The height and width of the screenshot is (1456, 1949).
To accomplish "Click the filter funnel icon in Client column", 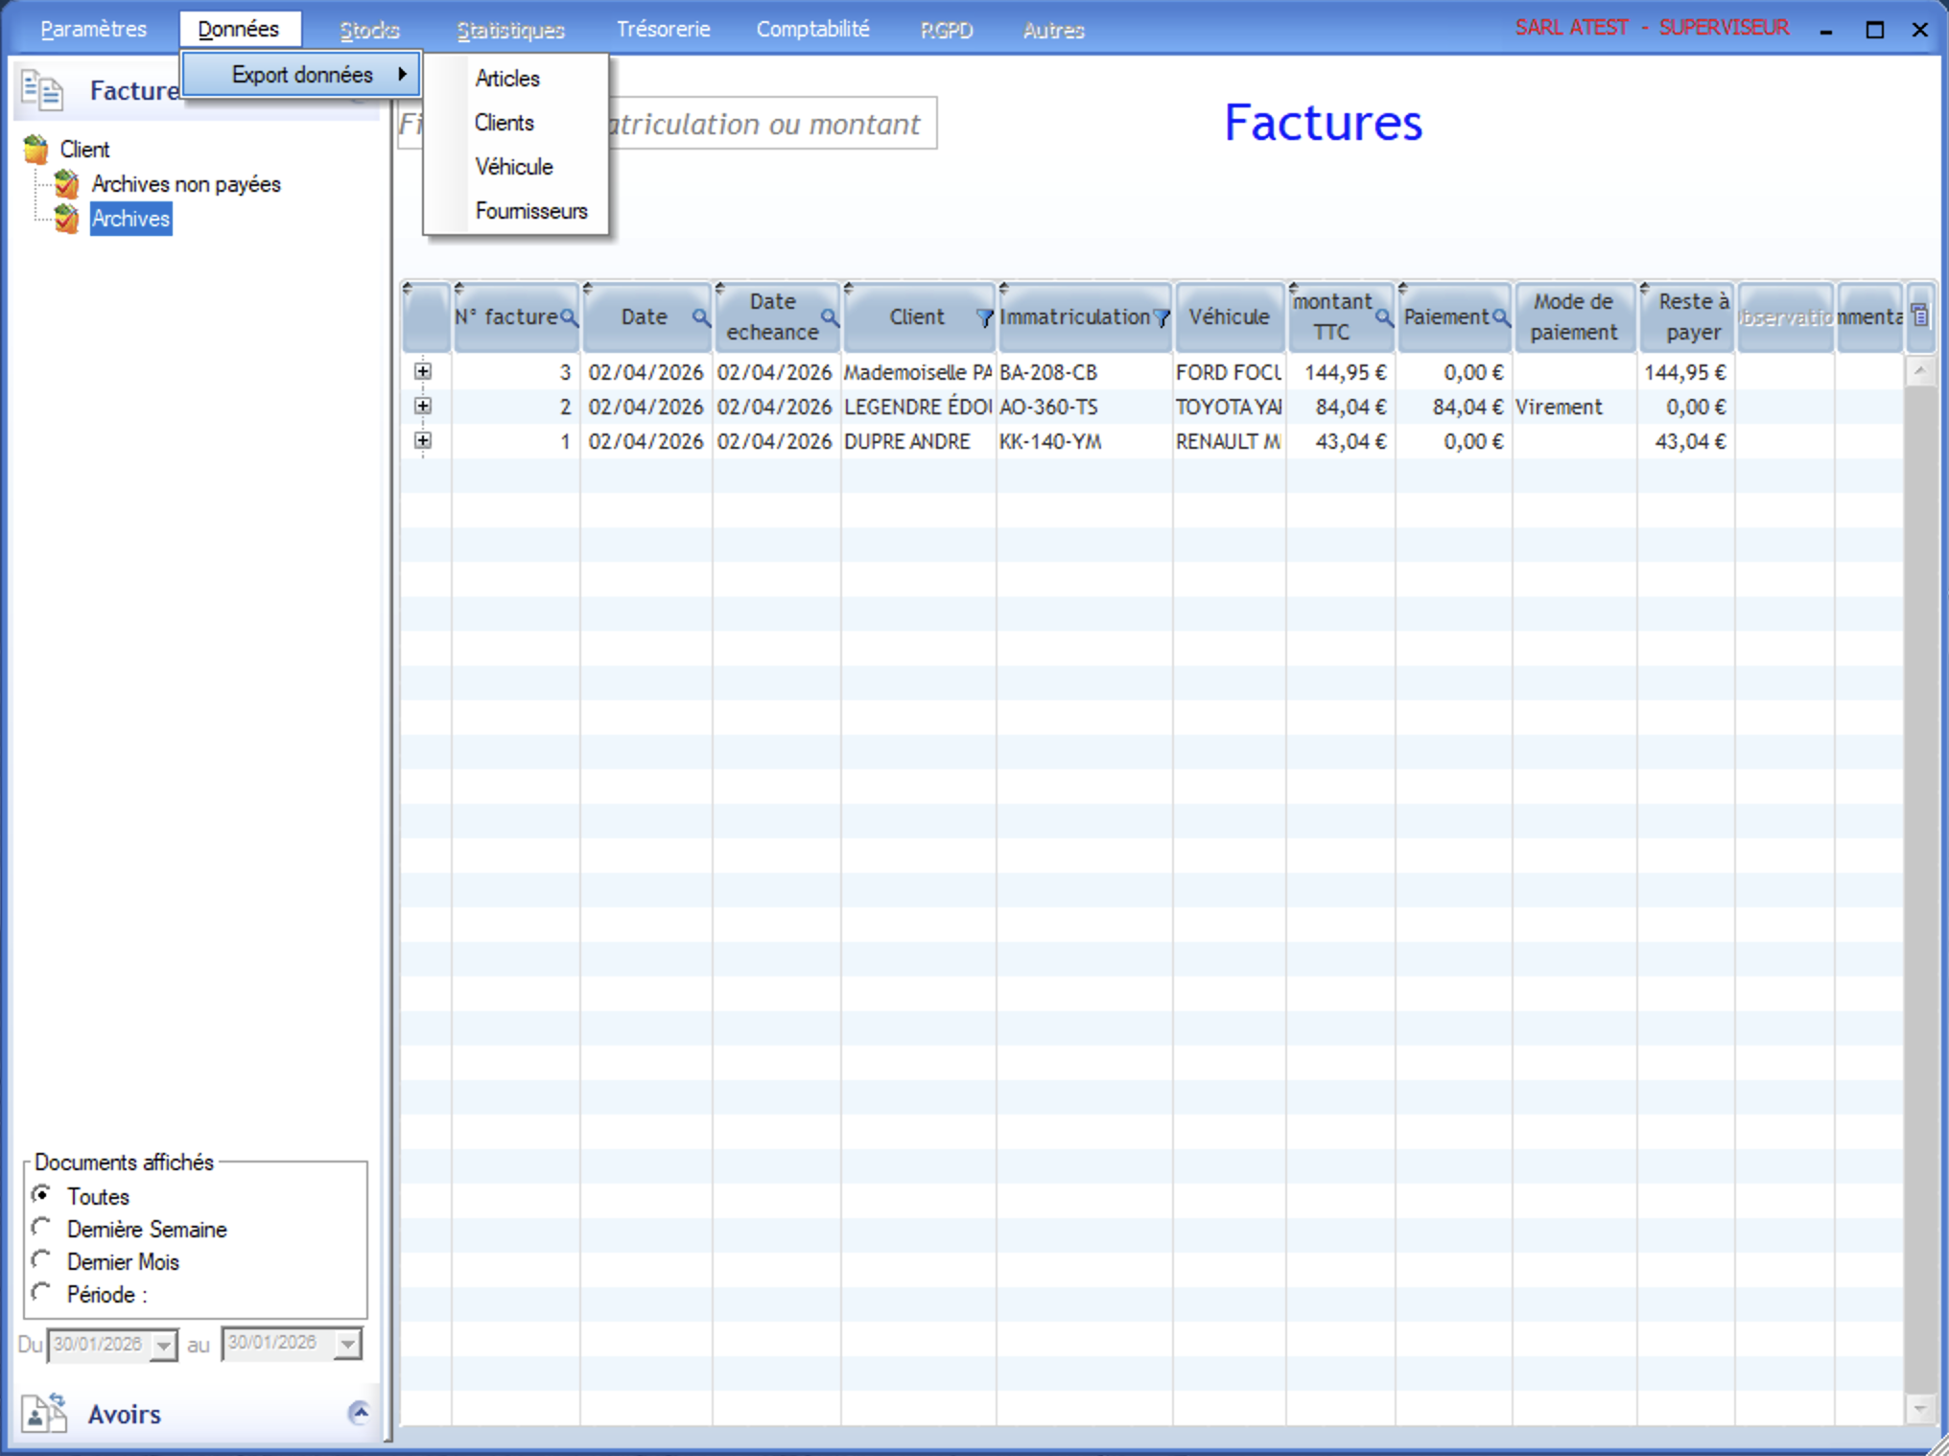I will pyautogui.click(x=984, y=318).
